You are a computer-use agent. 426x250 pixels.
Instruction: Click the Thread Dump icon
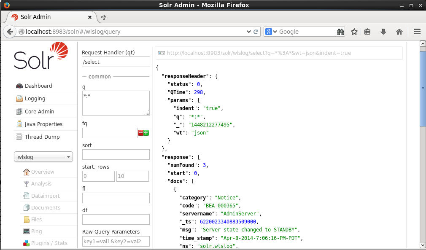coord(19,137)
